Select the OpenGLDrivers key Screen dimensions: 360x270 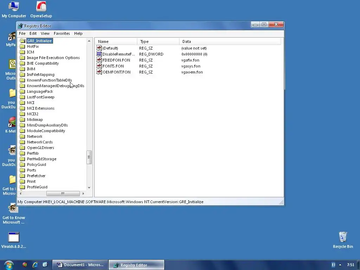tap(40, 148)
